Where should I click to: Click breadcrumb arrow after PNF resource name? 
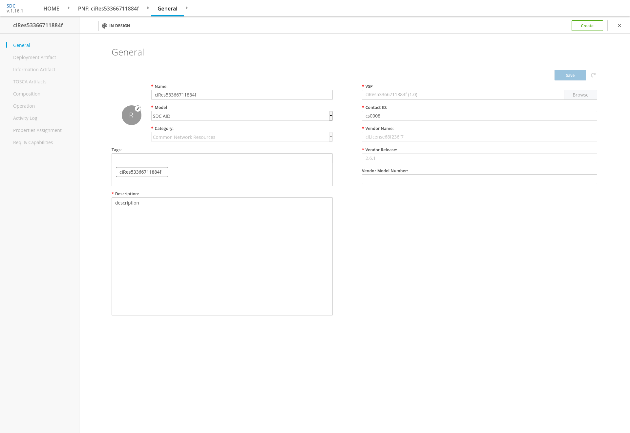click(x=148, y=8)
